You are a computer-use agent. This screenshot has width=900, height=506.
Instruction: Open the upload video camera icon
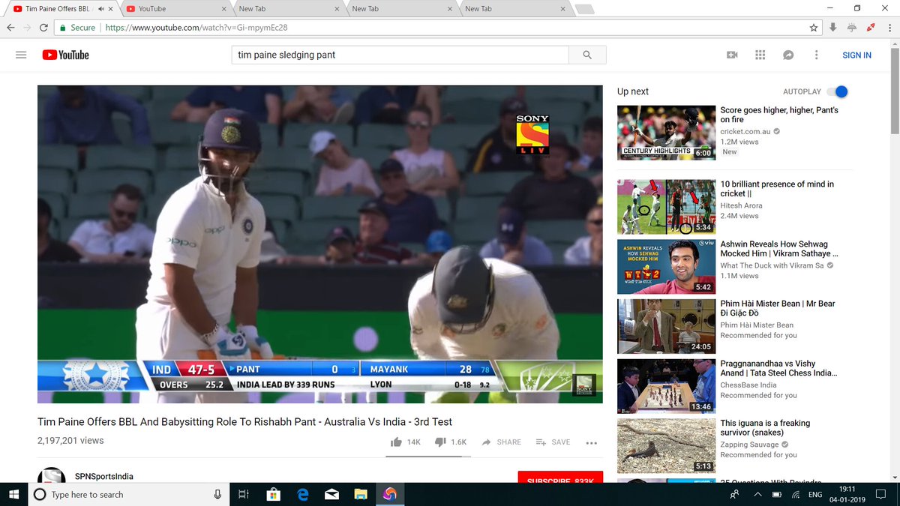pos(732,55)
